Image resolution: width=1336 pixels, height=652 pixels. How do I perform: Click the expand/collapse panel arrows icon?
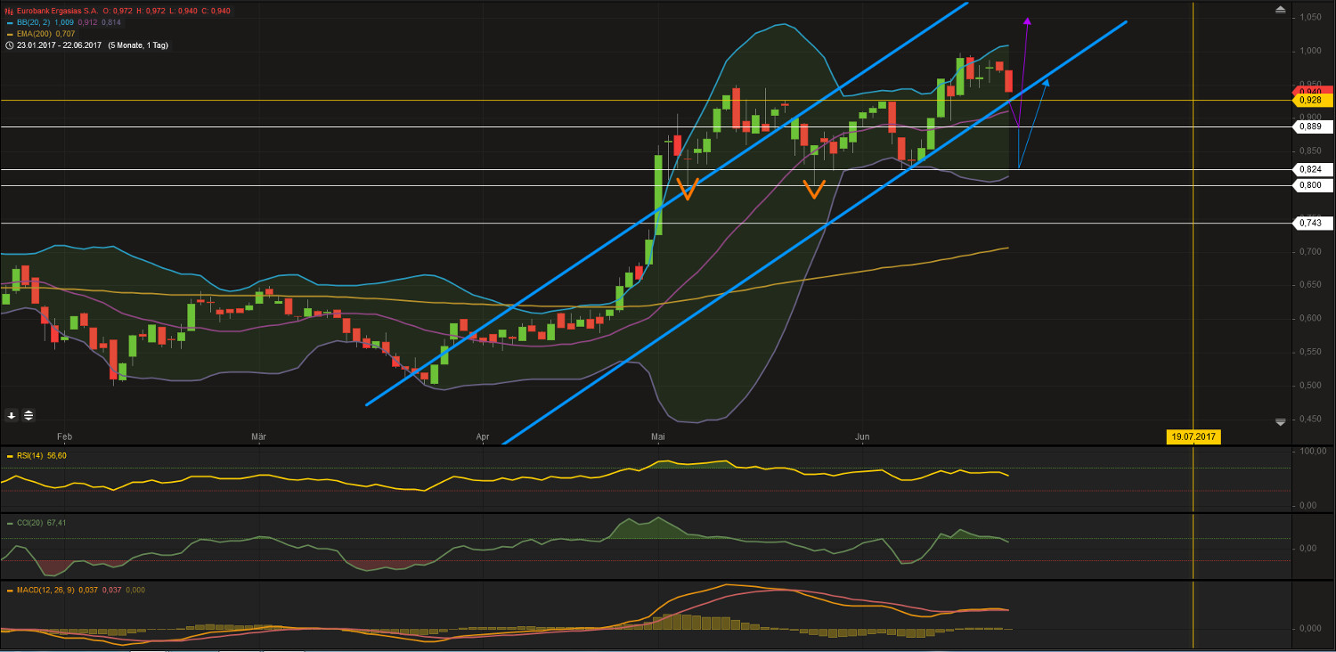pyautogui.click(x=28, y=415)
